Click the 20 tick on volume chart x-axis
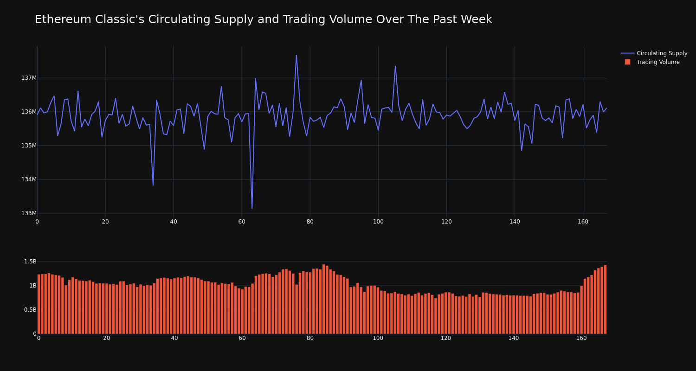 tap(107, 338)
